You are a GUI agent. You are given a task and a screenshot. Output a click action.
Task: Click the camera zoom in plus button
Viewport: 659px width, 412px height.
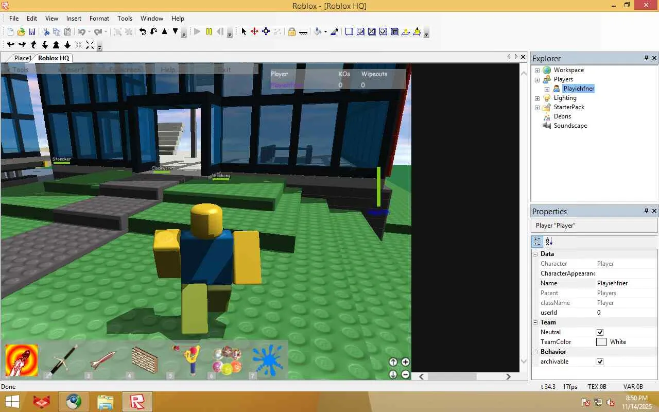click(x=405, y=362)
